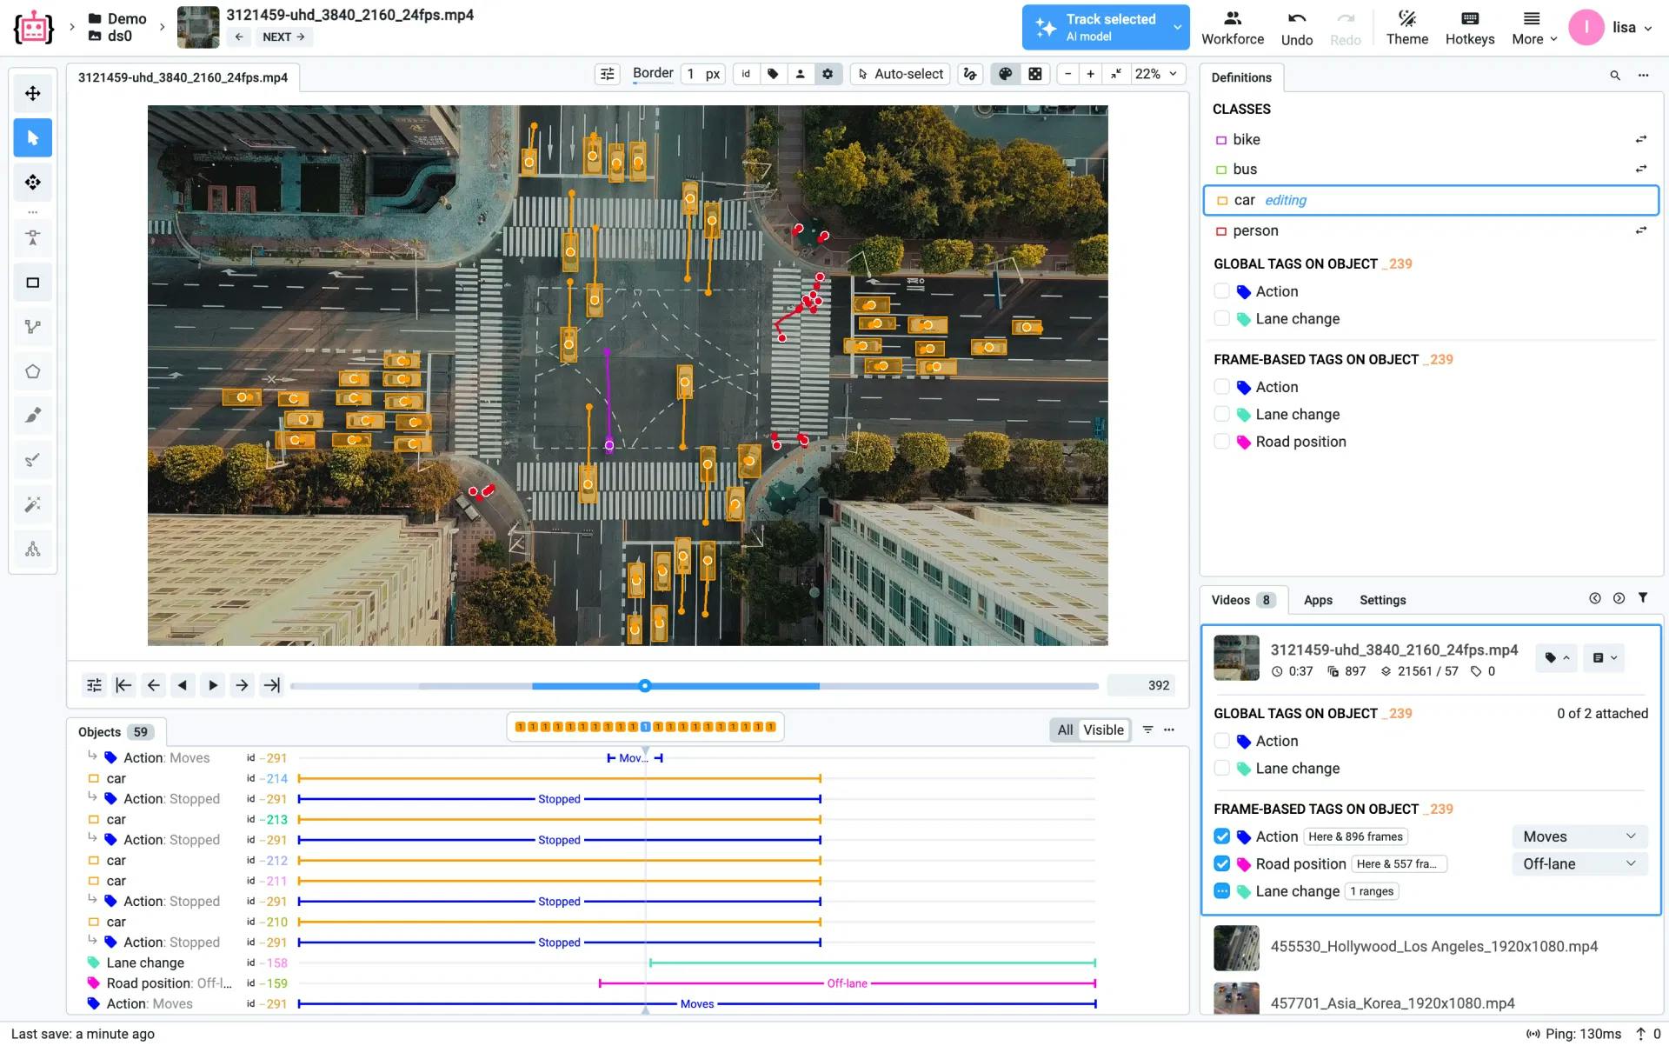This screenshot has width=1669, height=1046.
Task: Check global Action tag in Definitions
Action: click(1221, 291)
